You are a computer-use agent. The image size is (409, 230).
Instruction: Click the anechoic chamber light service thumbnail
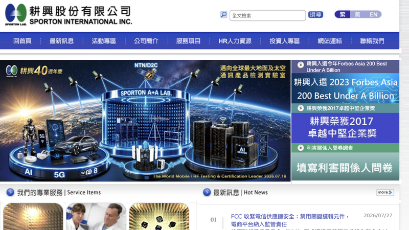(33, 216)
